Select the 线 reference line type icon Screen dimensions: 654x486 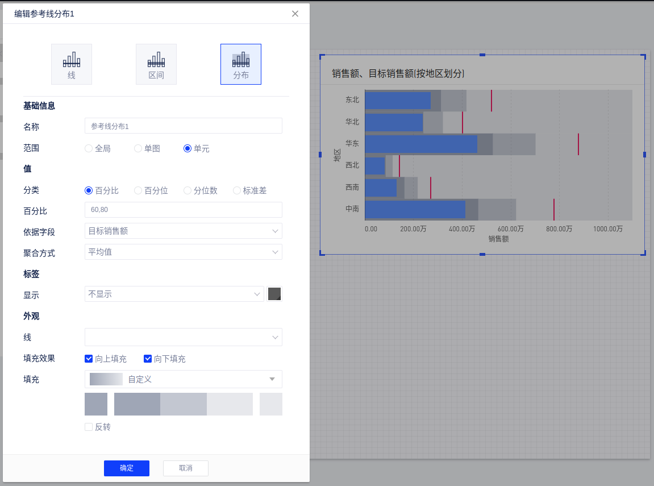[72, 64]
